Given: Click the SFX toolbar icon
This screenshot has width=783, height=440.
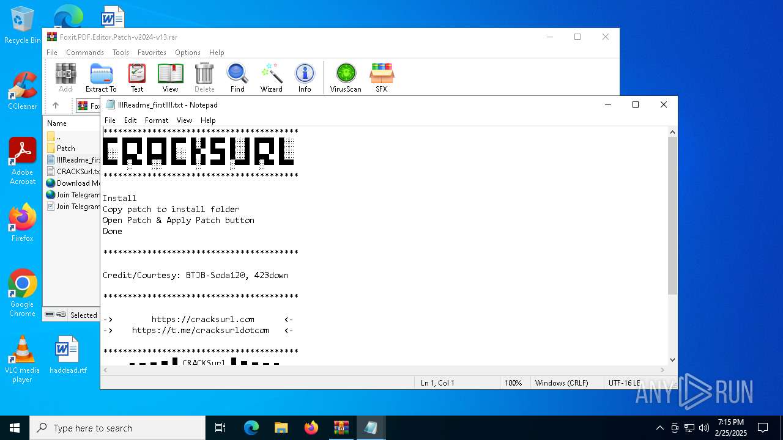Looking at the screenshot, I should pyautogui.click(x=381, y=78).
